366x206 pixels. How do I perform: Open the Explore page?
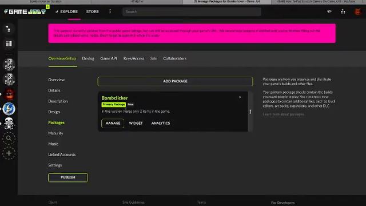(66, 11)
